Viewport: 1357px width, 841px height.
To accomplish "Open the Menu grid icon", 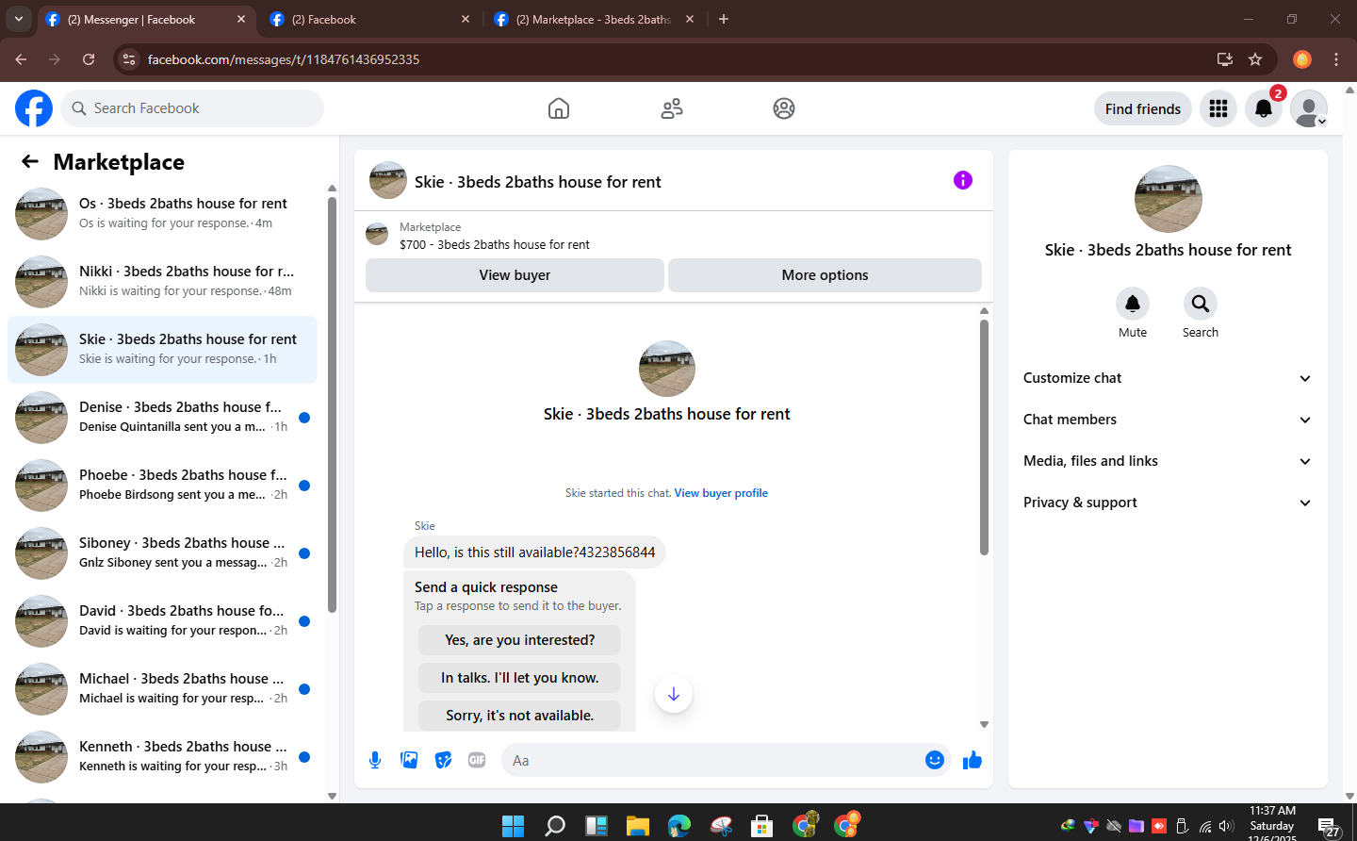I will click(x=1218, y=108).
